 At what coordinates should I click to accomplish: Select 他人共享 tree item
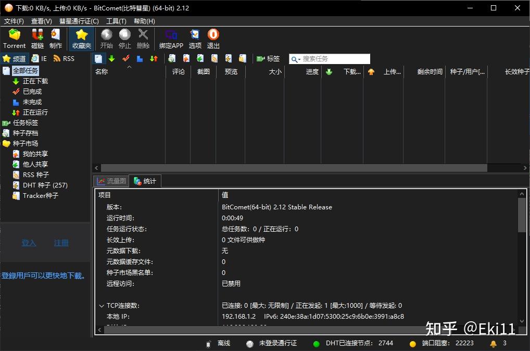tap(35, 165)
